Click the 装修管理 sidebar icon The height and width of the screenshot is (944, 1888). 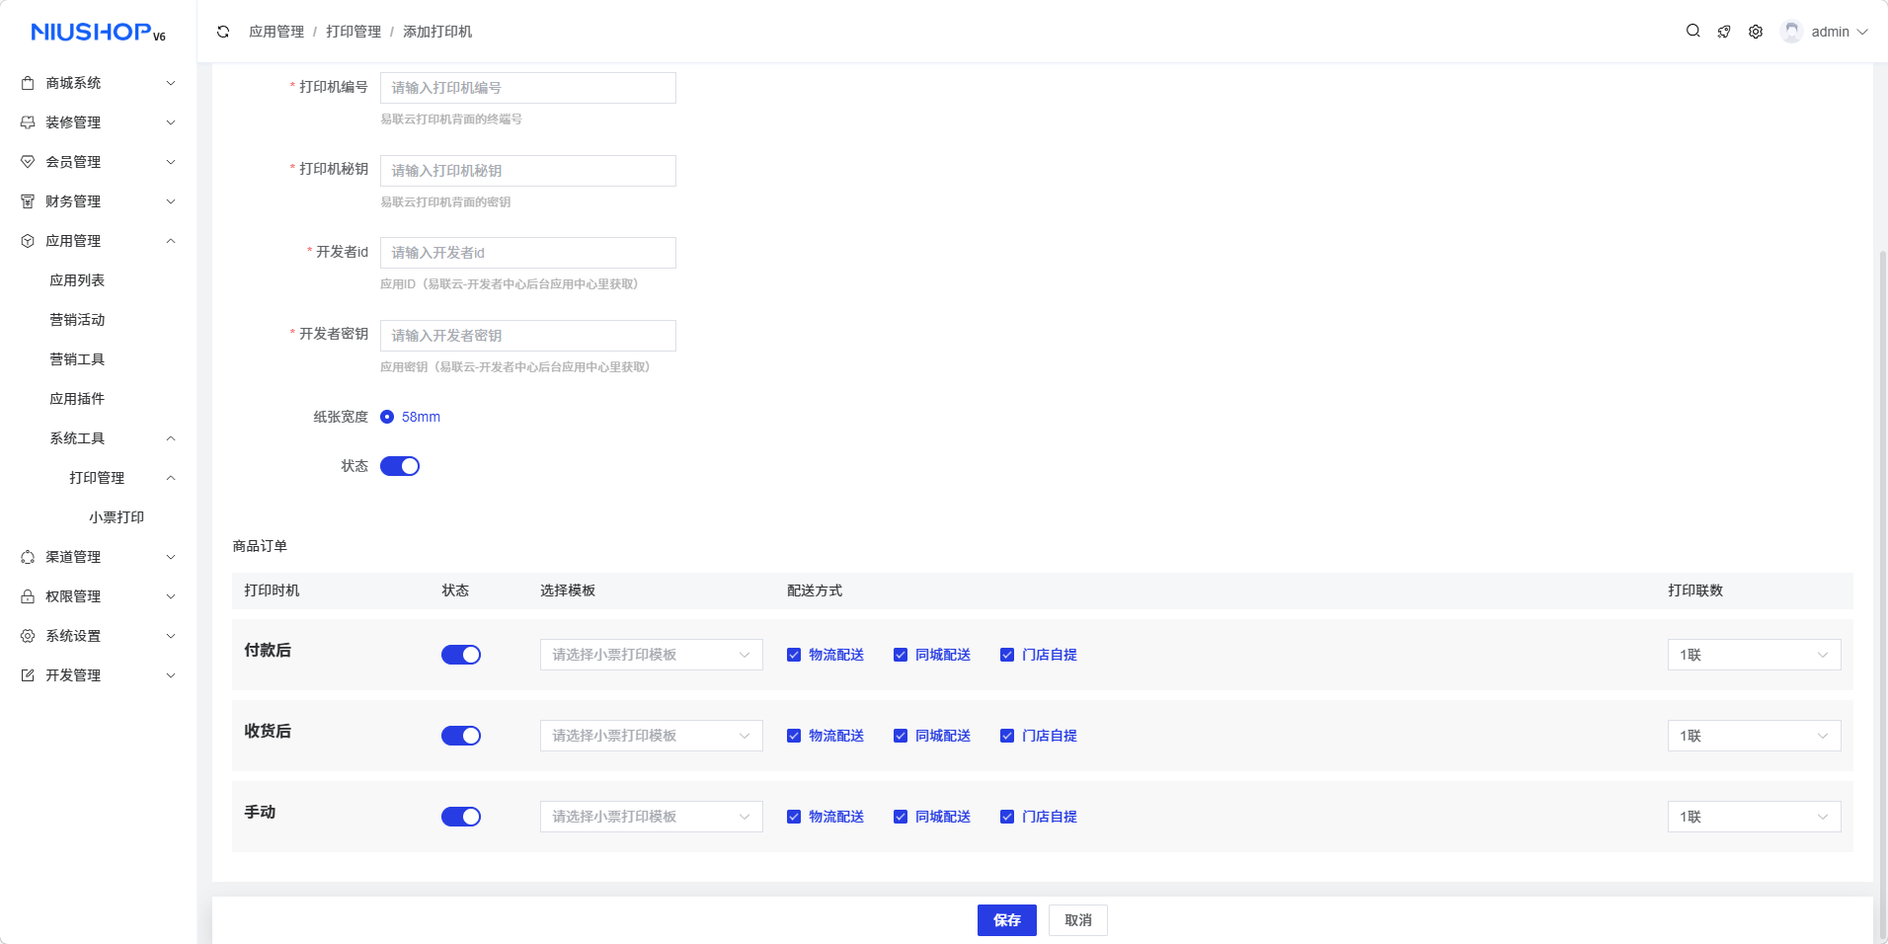point(28,122)
